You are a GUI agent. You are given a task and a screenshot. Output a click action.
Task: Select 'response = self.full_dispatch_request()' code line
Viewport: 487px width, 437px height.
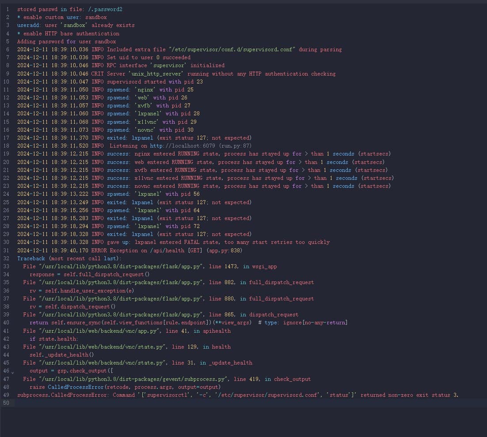pos(89,274)
